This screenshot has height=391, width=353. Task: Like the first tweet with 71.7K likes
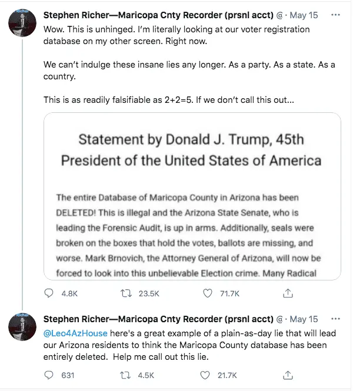[208, 292]
